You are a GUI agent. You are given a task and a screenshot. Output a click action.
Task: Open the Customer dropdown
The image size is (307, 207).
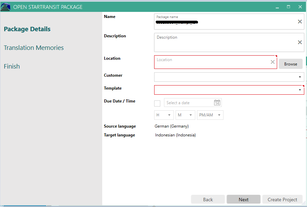pyautogui.click(x=300, y=77)
